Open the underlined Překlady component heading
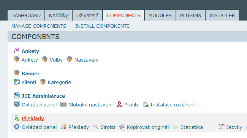This screenshot has width=247, height=138. coord(33,119)
